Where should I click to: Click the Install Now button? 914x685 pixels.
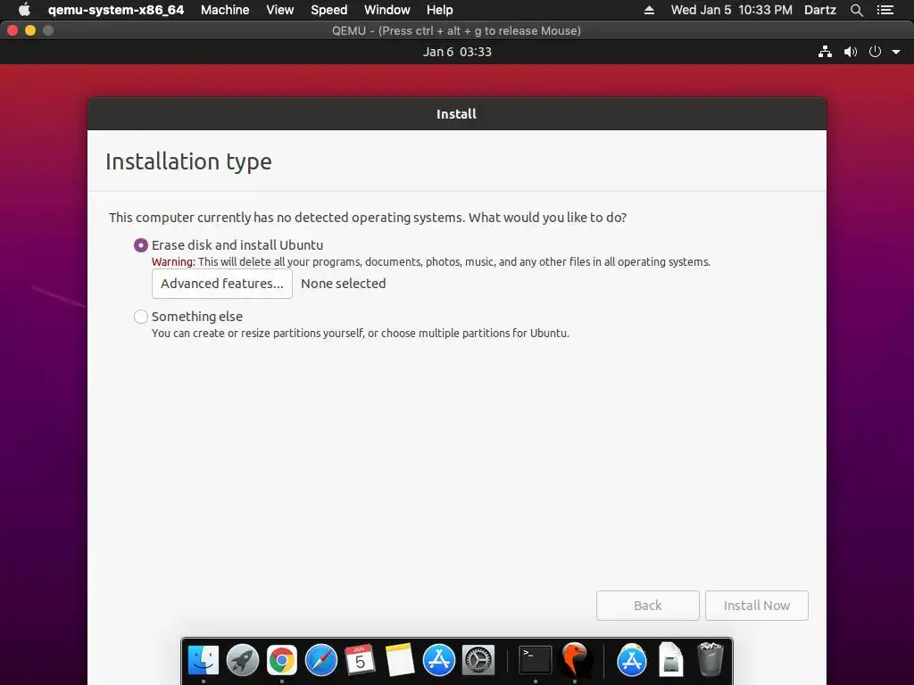757,606
